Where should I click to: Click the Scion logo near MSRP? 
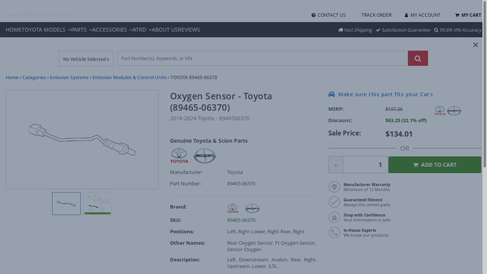pos(454,111)
